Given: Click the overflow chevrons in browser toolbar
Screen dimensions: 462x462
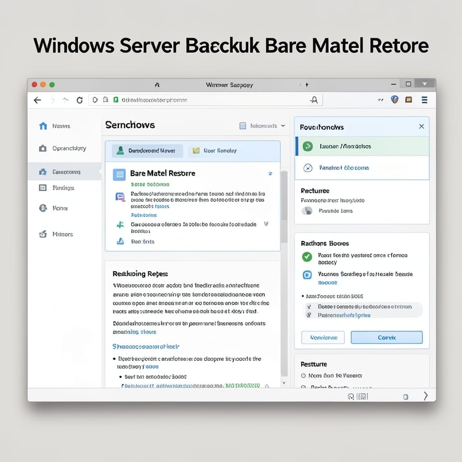Looking at the screenshot, I should pyautogui.click(x=380, y=100).
